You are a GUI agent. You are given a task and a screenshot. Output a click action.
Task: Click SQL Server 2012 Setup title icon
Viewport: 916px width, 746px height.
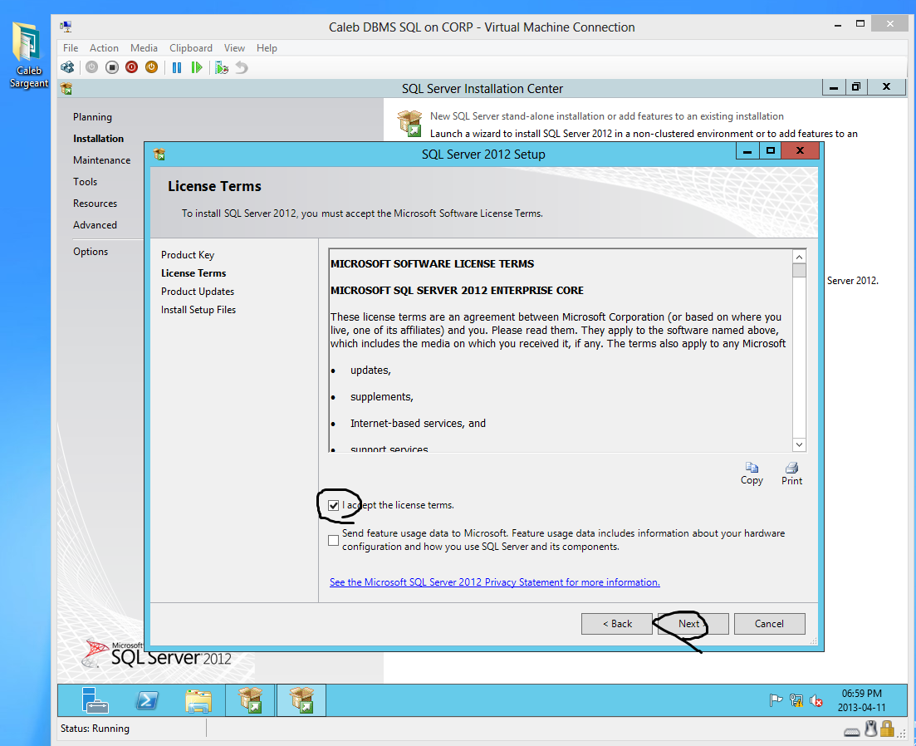tap(159, 155)
